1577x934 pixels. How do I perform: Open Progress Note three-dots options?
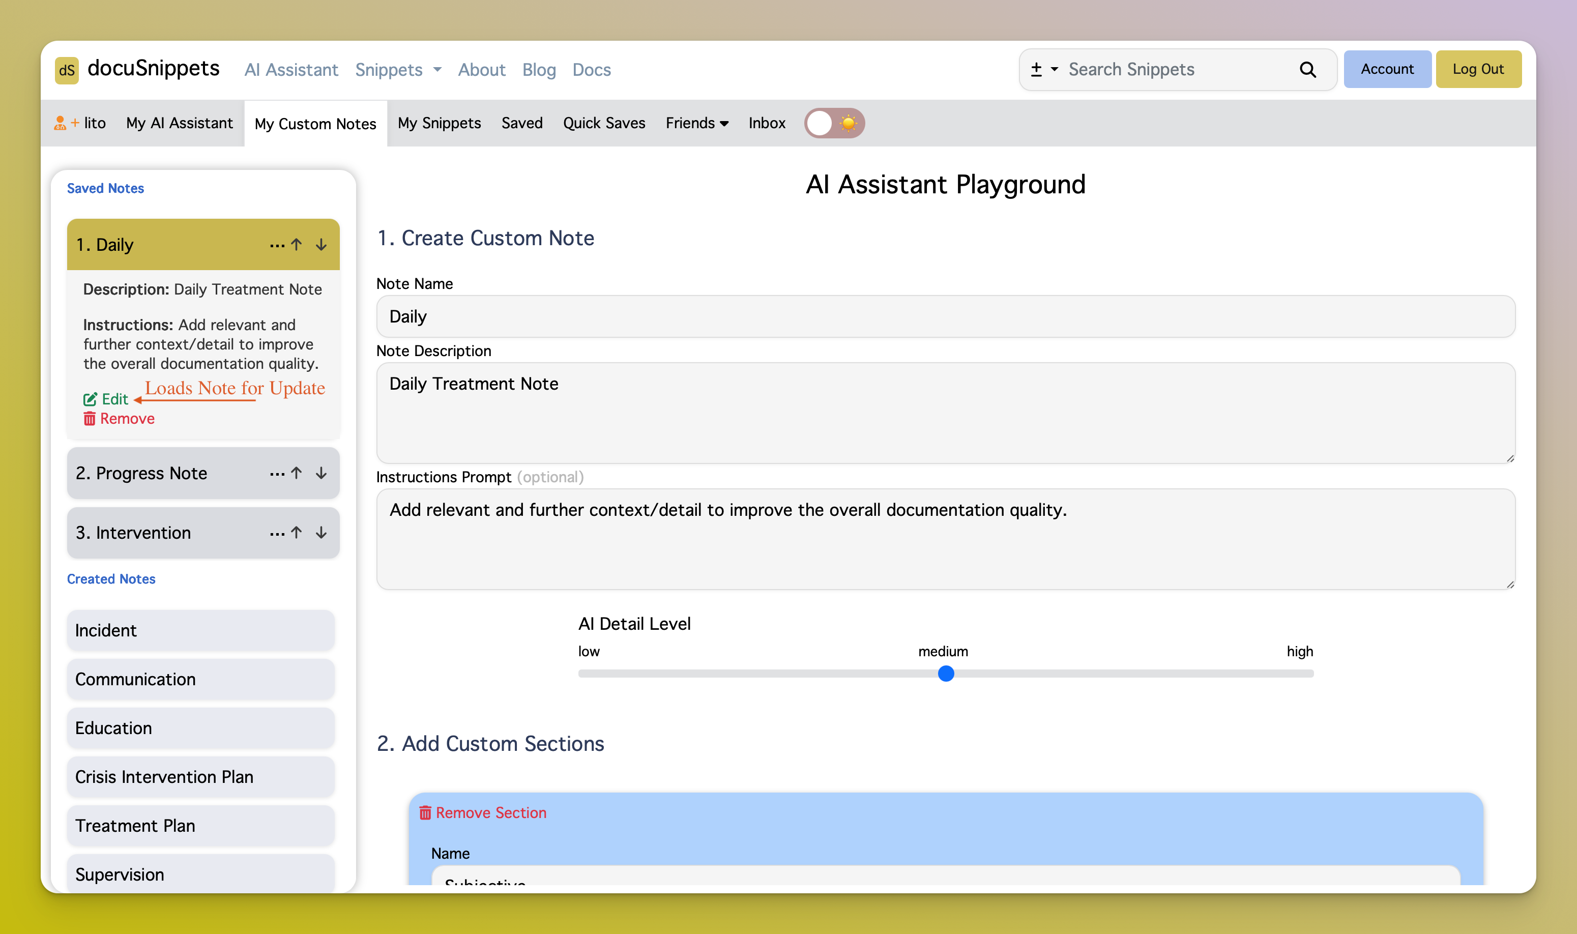(277, 474)
